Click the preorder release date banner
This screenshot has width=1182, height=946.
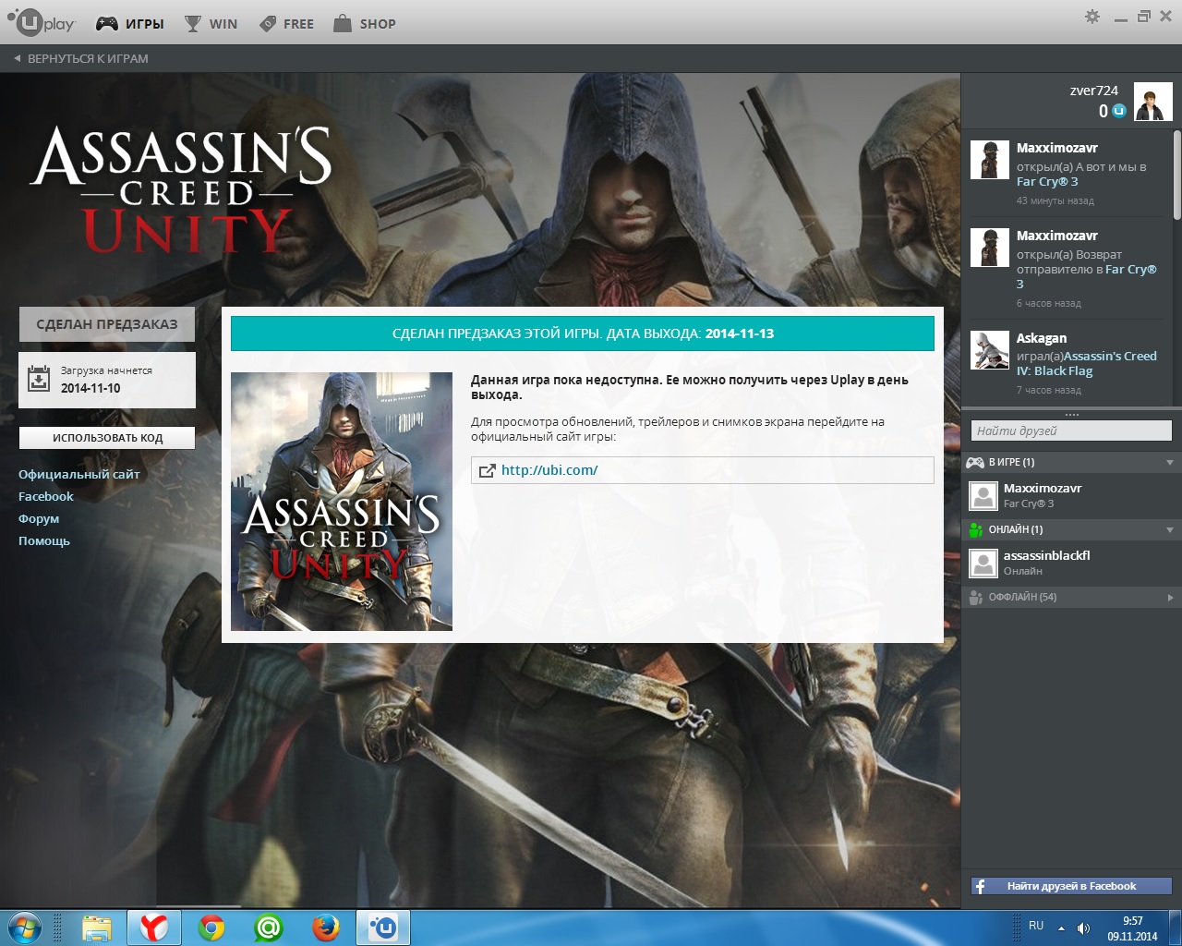pyautogui.click(x=583, y=334)
